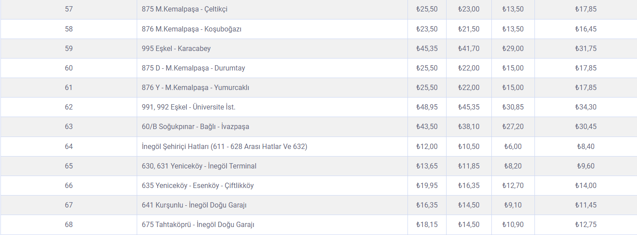Select 875 D - M.Kemalpaşa - Durumtay route

[193, 68]
